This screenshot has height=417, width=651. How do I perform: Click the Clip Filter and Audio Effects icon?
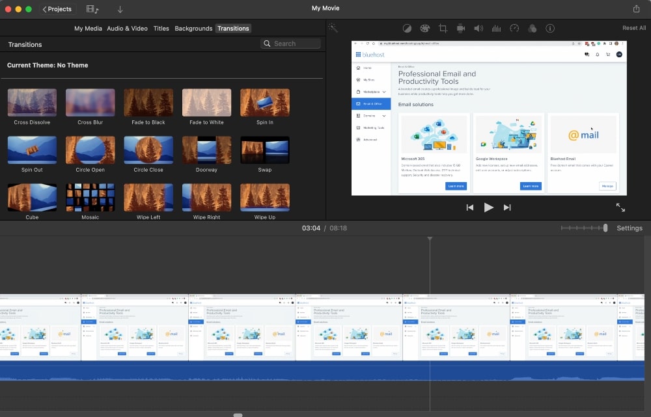(x=532, y=28)
